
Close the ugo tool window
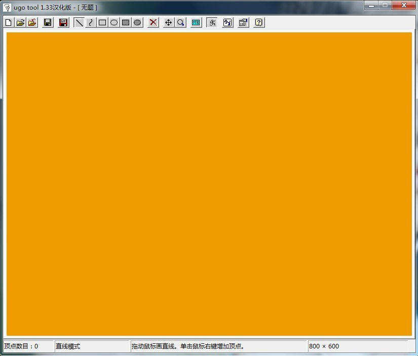[x=404, y=5]
